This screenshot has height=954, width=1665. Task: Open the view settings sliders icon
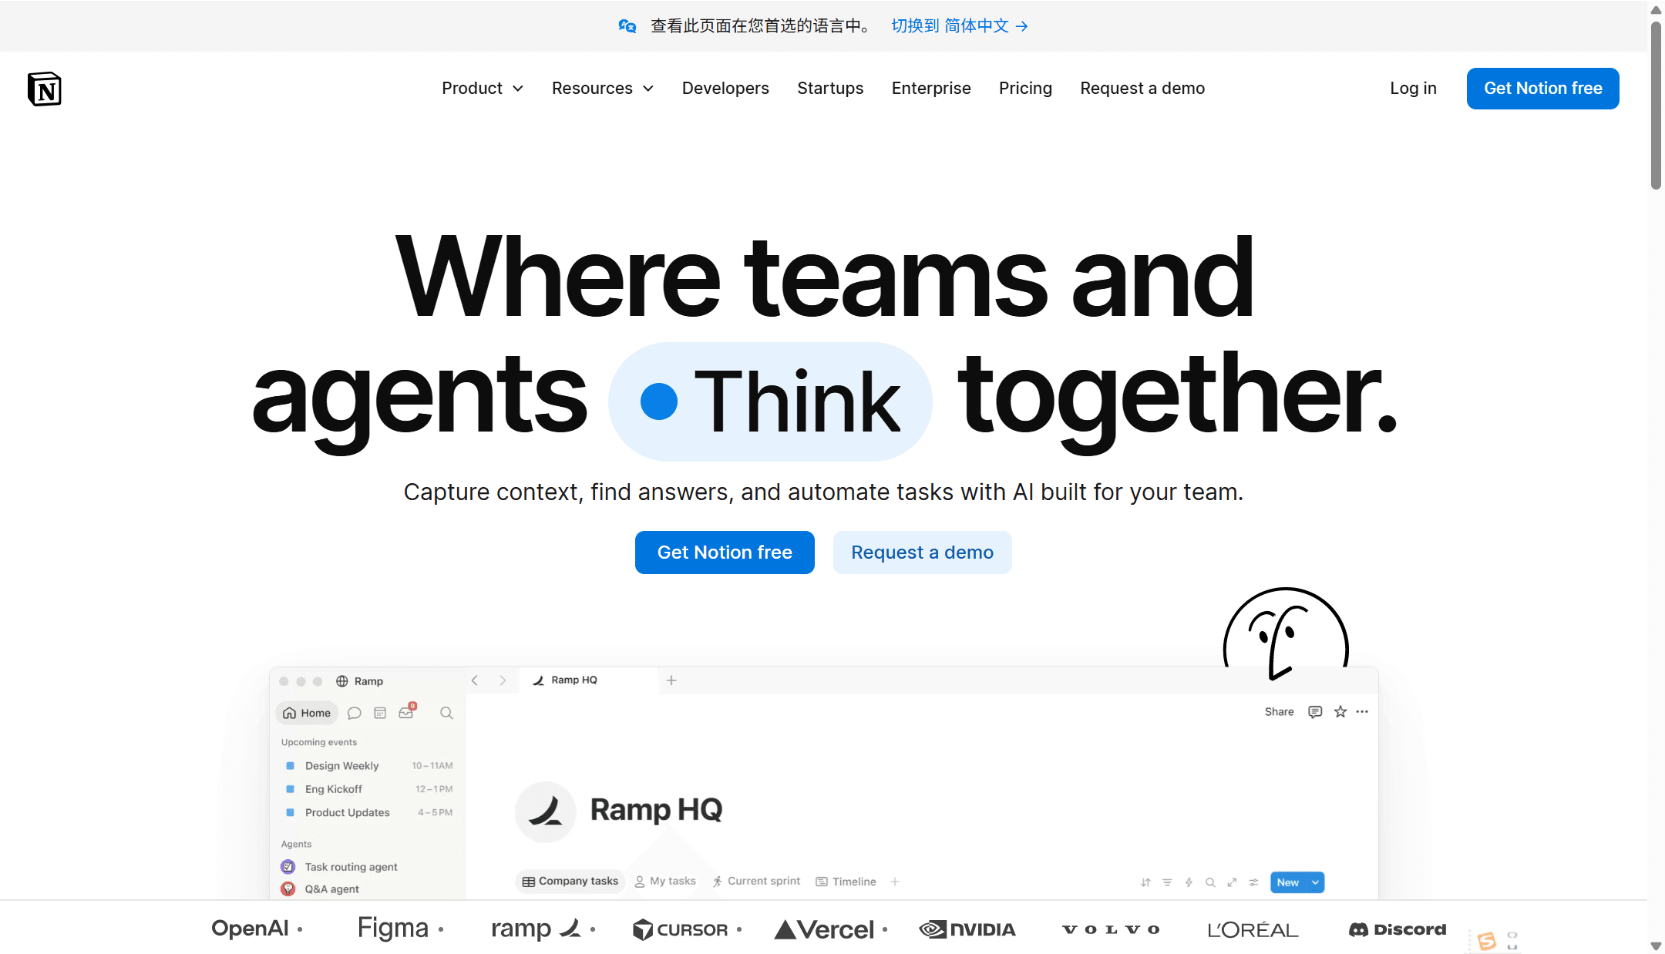point(1253,882)
